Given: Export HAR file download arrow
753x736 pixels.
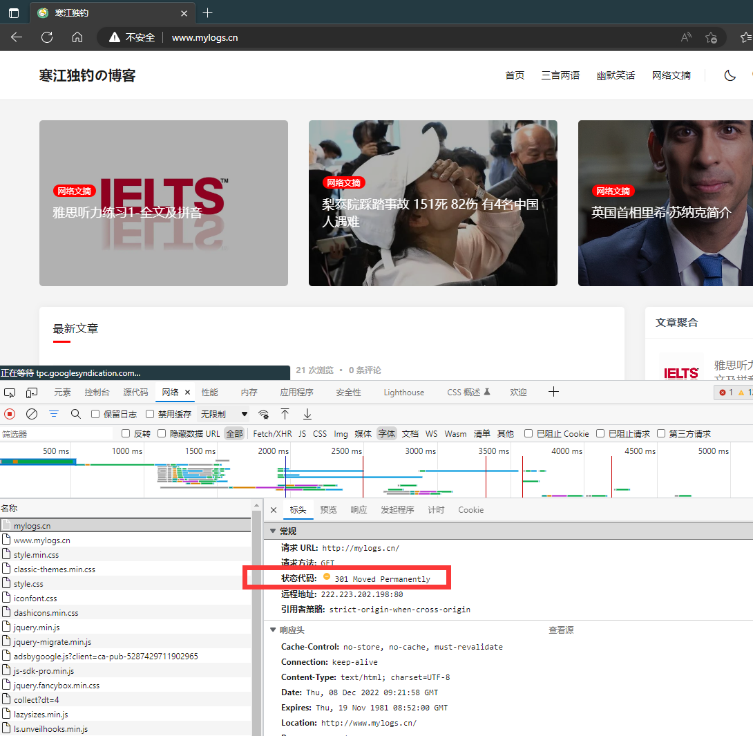Looking at the screenshot, I should click(307, 414).
